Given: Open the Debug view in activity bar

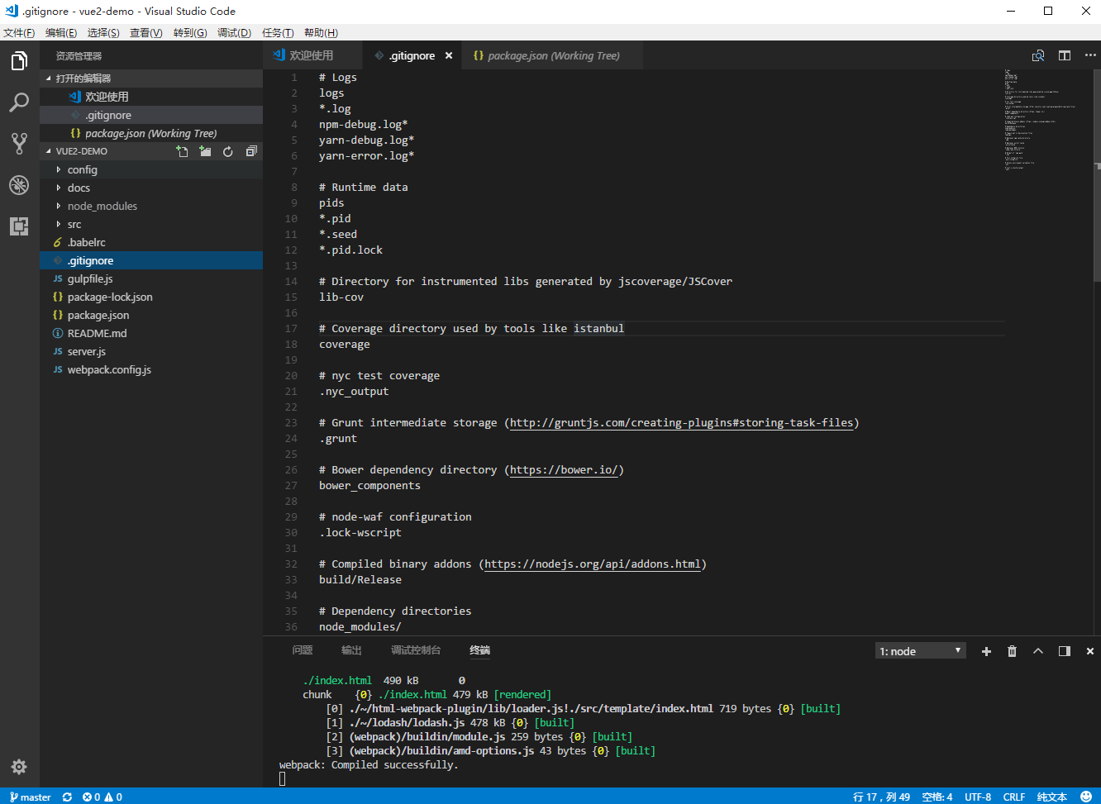Looking at the screenshot, I should point(19,185).
